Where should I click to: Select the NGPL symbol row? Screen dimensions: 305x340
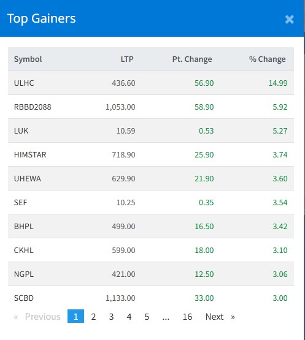pyautogui.click(x=151, y=274)
